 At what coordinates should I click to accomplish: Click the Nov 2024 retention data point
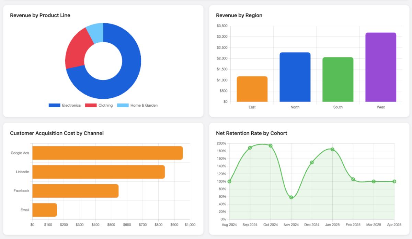point(291,197)
